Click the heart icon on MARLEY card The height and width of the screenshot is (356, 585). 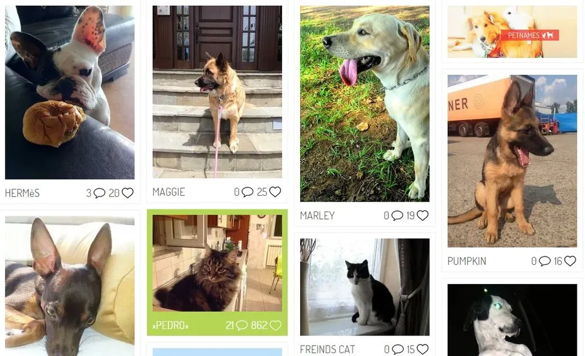tap(423, 215)
